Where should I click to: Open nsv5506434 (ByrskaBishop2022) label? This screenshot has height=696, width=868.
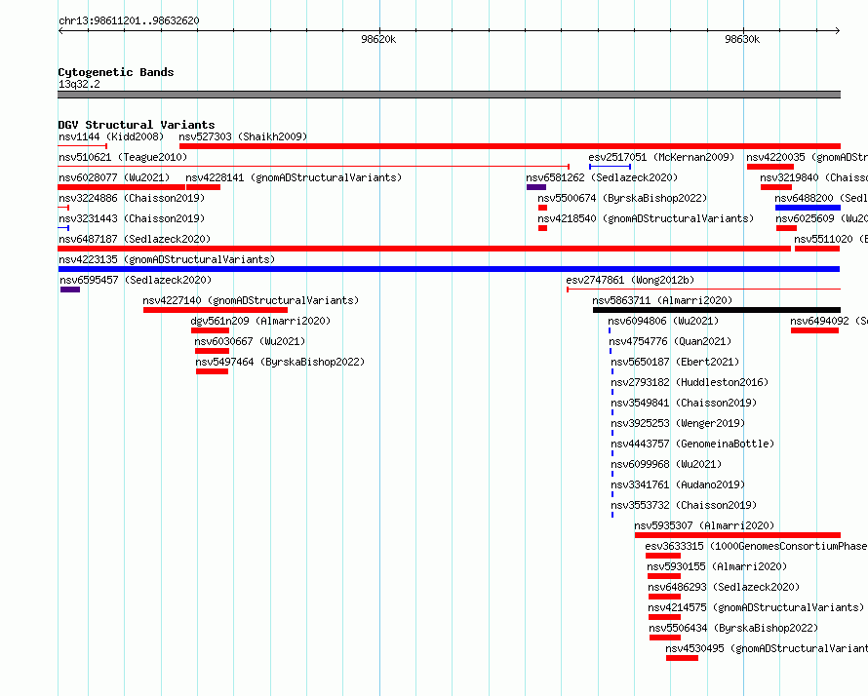click(733, 628)
